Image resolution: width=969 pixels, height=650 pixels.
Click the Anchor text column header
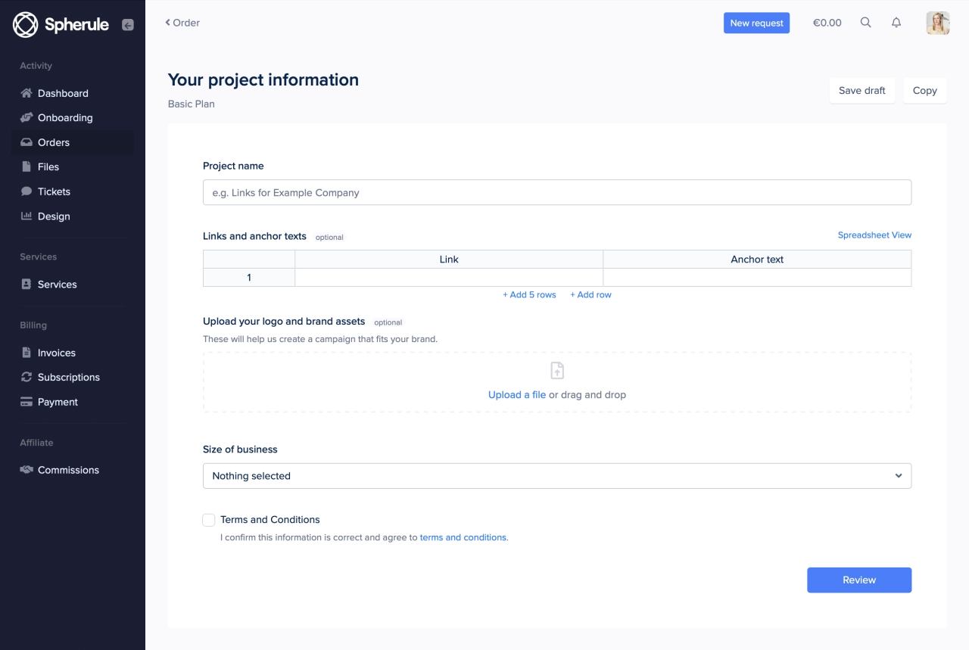pos(757,260)
